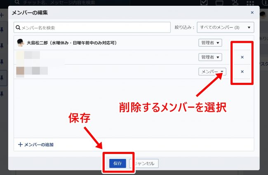Open the すべてのメンバー filter dropdown
This screenshot has width=268, height=175.
tap(225, 28)
